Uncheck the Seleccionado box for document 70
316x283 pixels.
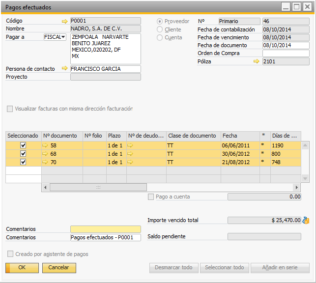(x=23, y=162)
